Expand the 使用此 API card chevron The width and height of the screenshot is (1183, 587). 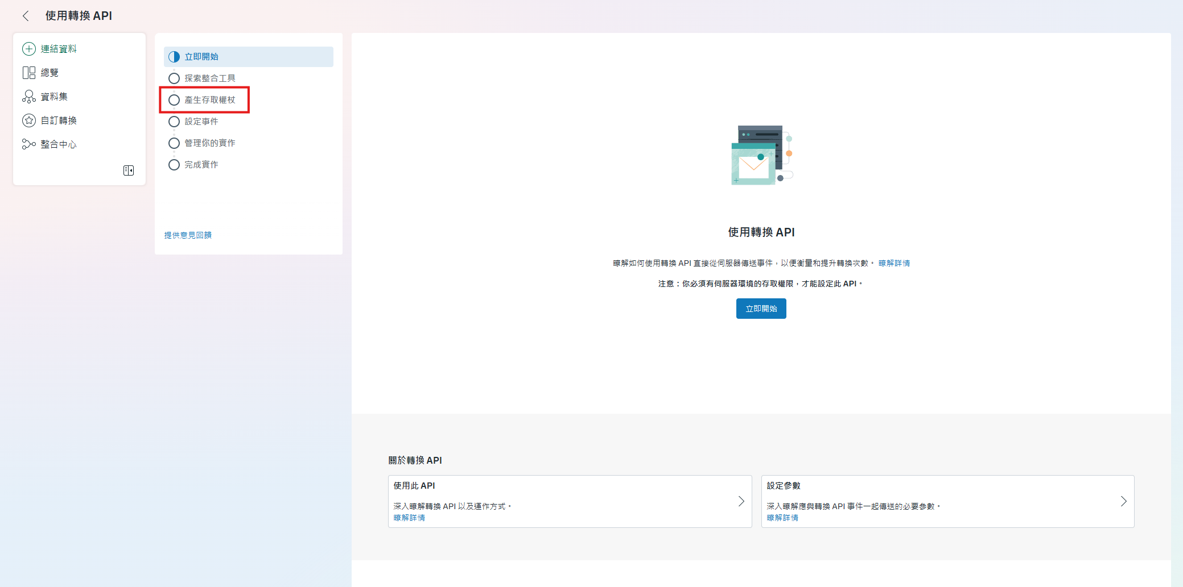(x=741, y=501)
